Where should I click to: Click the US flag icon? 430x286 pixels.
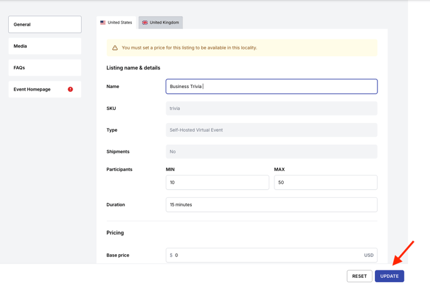click(103, 22)
